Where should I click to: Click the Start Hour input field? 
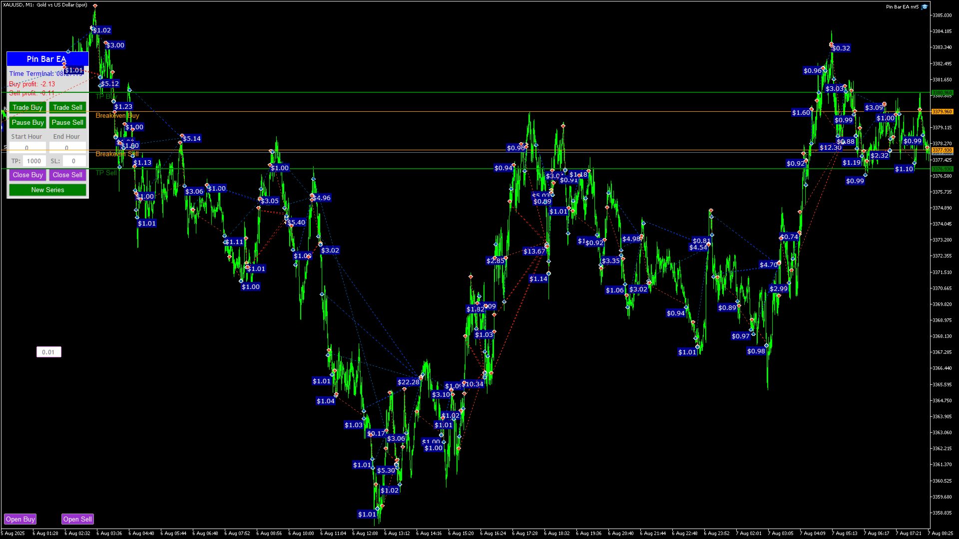click(x=27, y=148)
